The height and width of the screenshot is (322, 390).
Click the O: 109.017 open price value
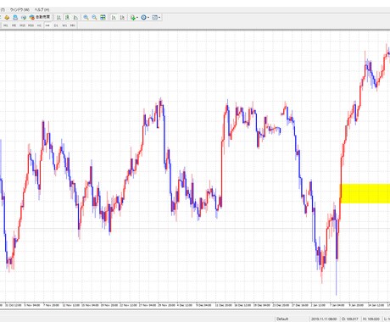point(350,319)
